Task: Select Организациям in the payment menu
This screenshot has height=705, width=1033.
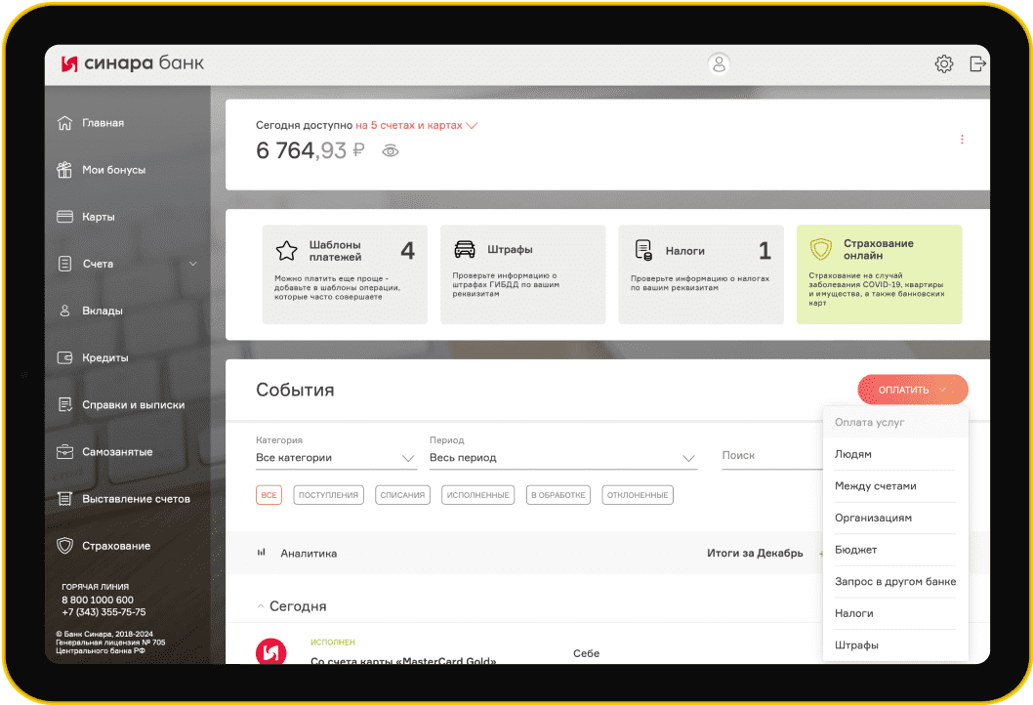Action: click(873, 518)
